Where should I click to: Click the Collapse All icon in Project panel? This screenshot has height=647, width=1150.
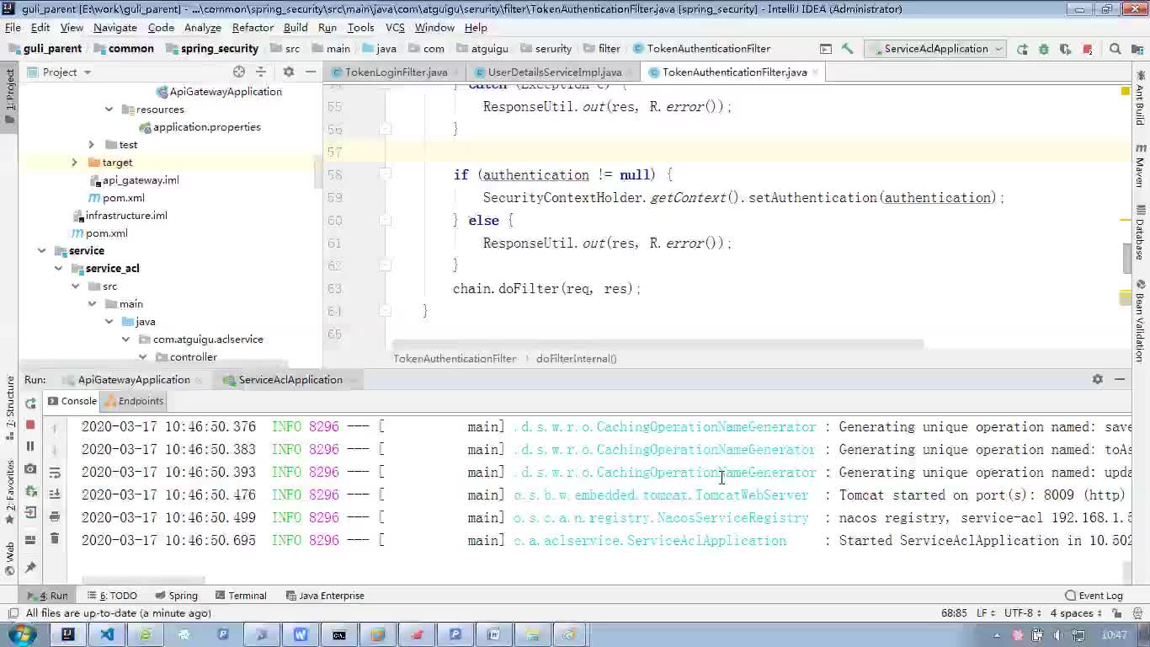(261, 72)
